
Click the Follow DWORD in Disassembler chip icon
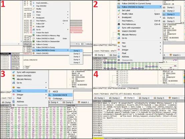[34, 41]
